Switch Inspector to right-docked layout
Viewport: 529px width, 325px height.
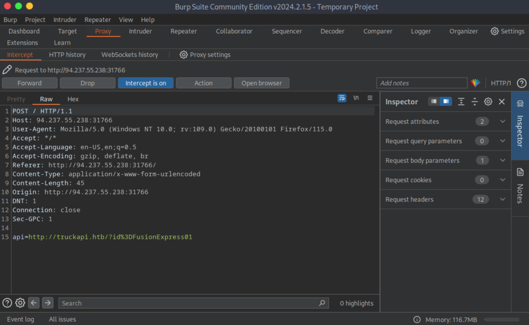click(446, 101)
